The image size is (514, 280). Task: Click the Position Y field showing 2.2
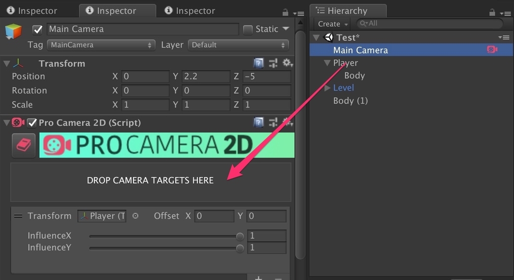[206, 76]
